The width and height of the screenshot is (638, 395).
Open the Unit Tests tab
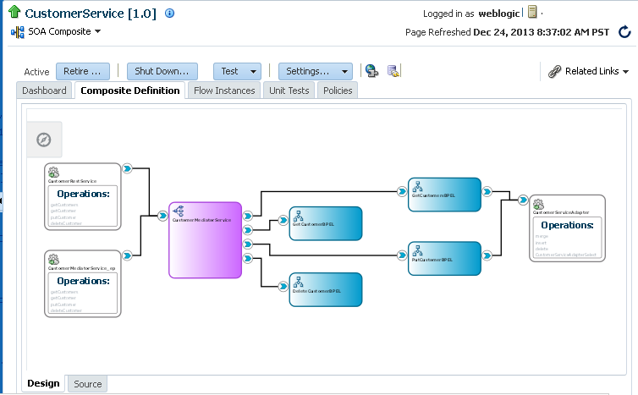pos(289,91)
